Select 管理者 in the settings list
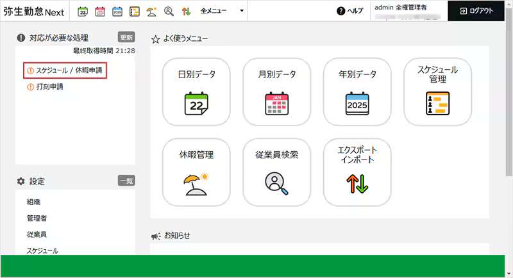 click(37, 218)
